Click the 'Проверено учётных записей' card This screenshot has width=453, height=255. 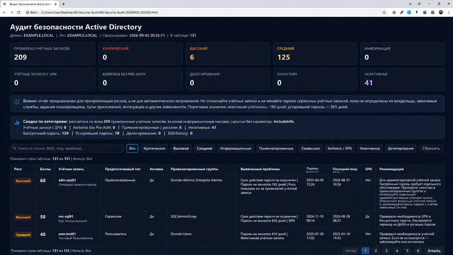53,54
